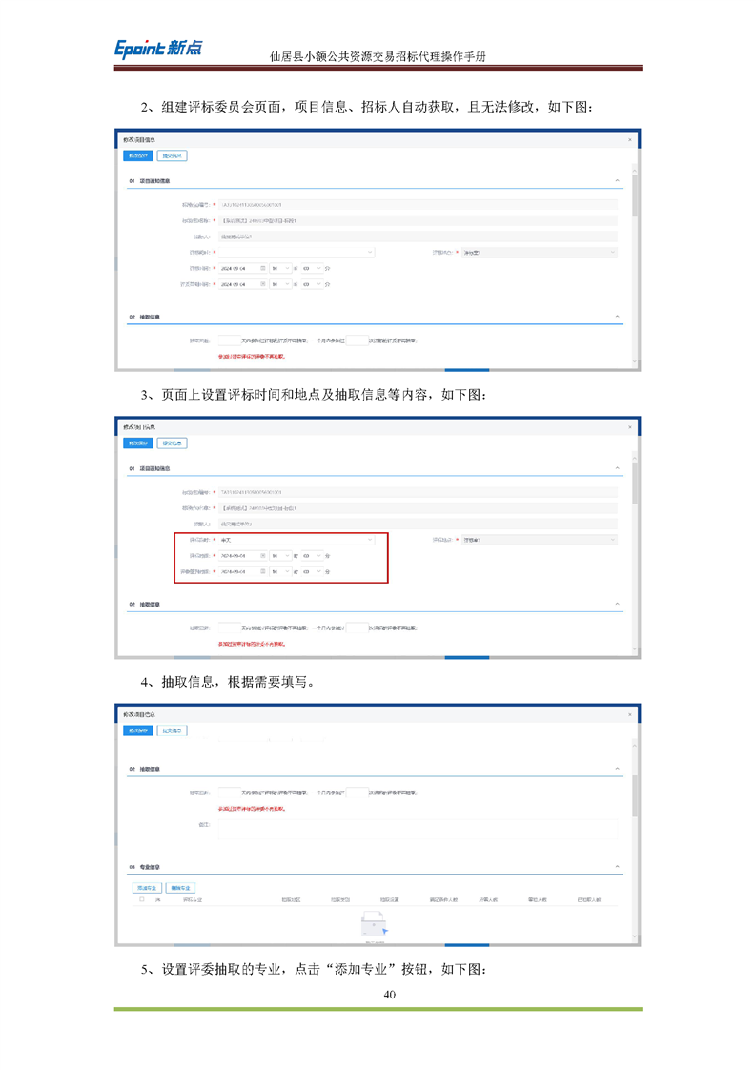Close the third dialog with the X
The width and height of the screenshot is (756, 1070).
coord(629,714)
